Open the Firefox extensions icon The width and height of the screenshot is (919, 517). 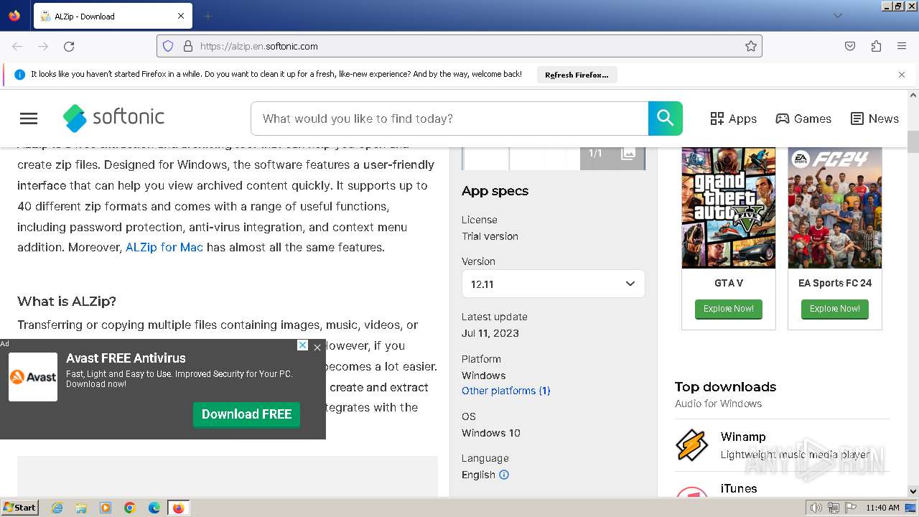[x=876, y=46]
